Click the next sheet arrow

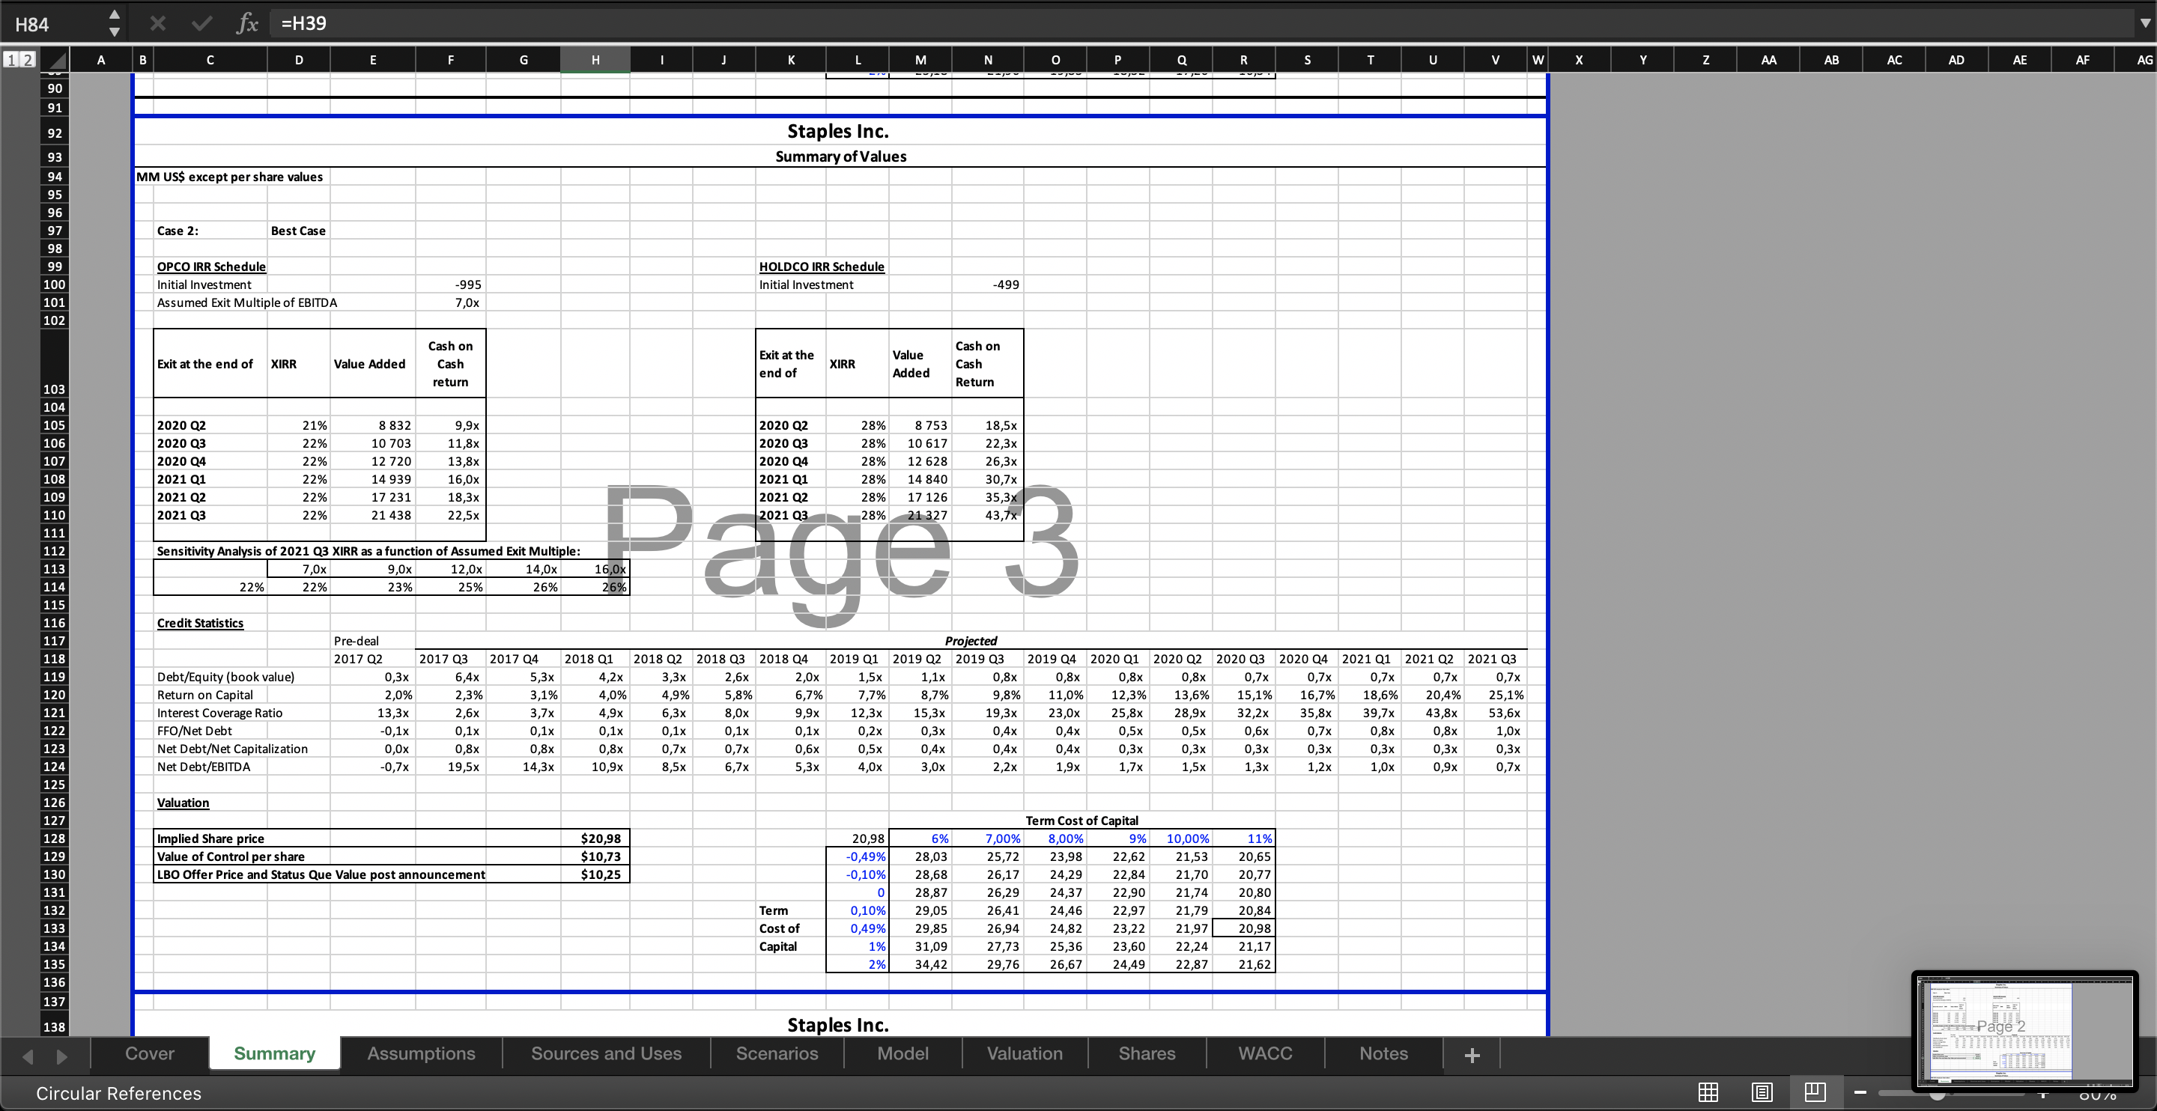[x=61, y=1056]
